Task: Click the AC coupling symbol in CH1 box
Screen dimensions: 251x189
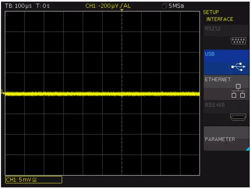Action: tap(35, 180)
